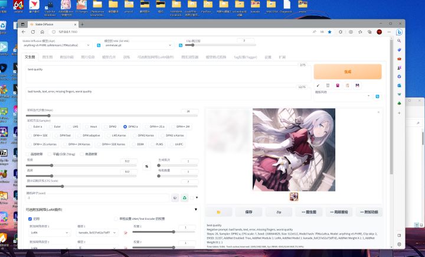Add a sidebar app with the plus icon
This screenshot has height=257, width=425.
pyautogui.click(x=399, y=113)
